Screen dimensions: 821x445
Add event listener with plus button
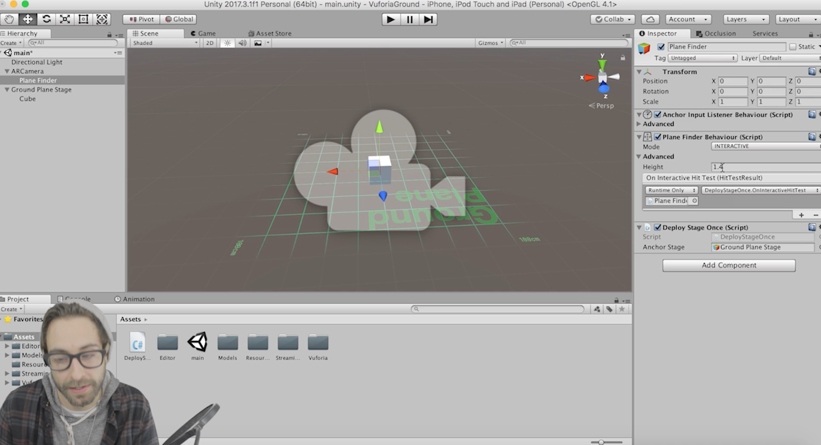[x=801, y=215]
